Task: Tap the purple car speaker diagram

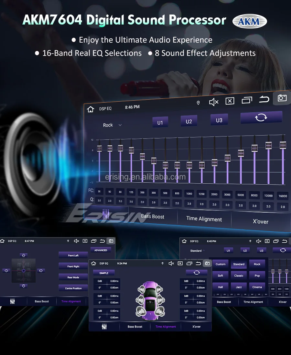Action: [x=150, y=300]
